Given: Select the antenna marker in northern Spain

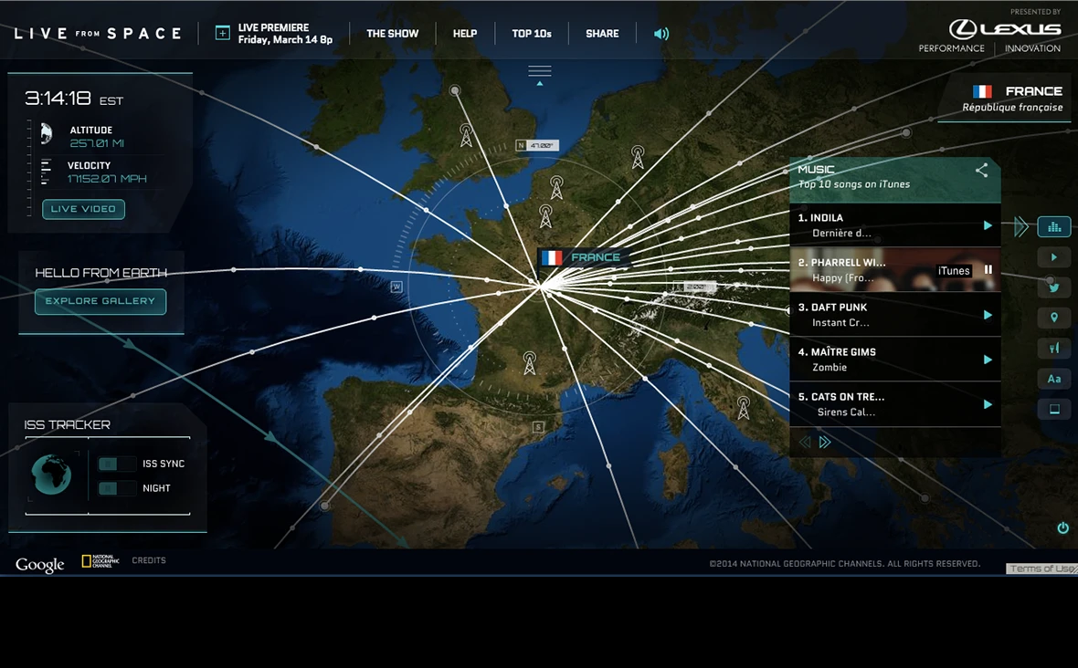Looking at the screenshot, I should coord(529,362).
